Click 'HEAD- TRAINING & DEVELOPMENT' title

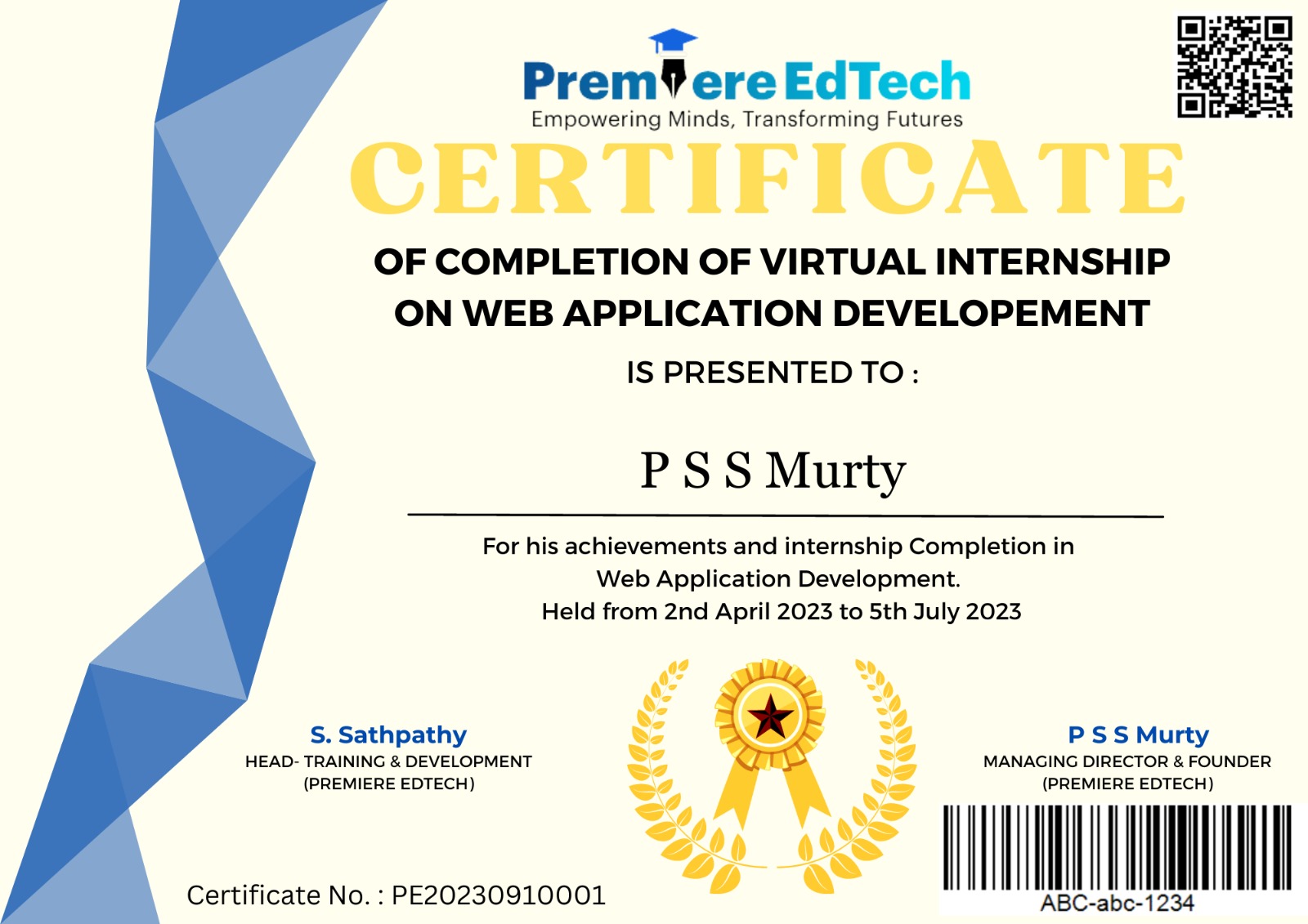pyautogui.click(x=388, y=761)
